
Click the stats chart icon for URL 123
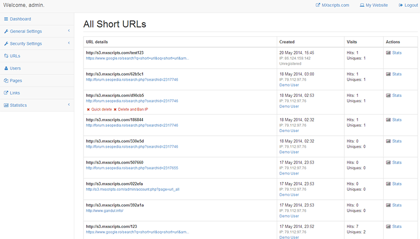388,227
